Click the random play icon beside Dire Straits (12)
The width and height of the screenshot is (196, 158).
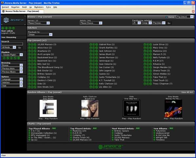(x=35, y=87)
